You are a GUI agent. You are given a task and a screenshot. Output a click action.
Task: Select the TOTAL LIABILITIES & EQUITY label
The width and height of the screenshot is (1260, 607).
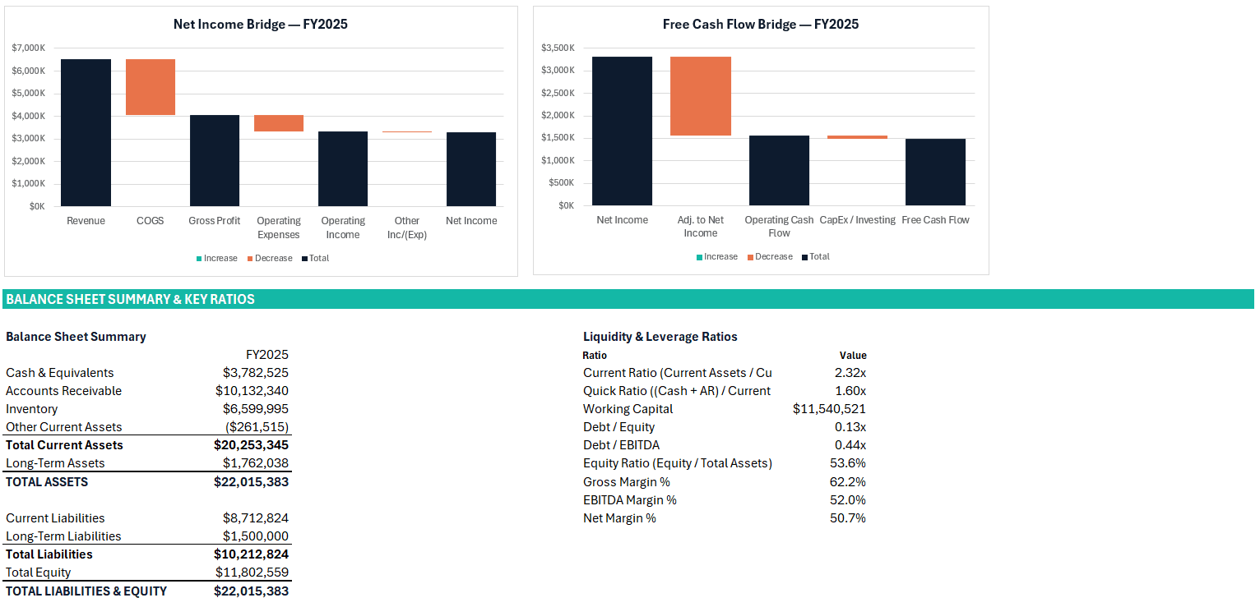86,591
